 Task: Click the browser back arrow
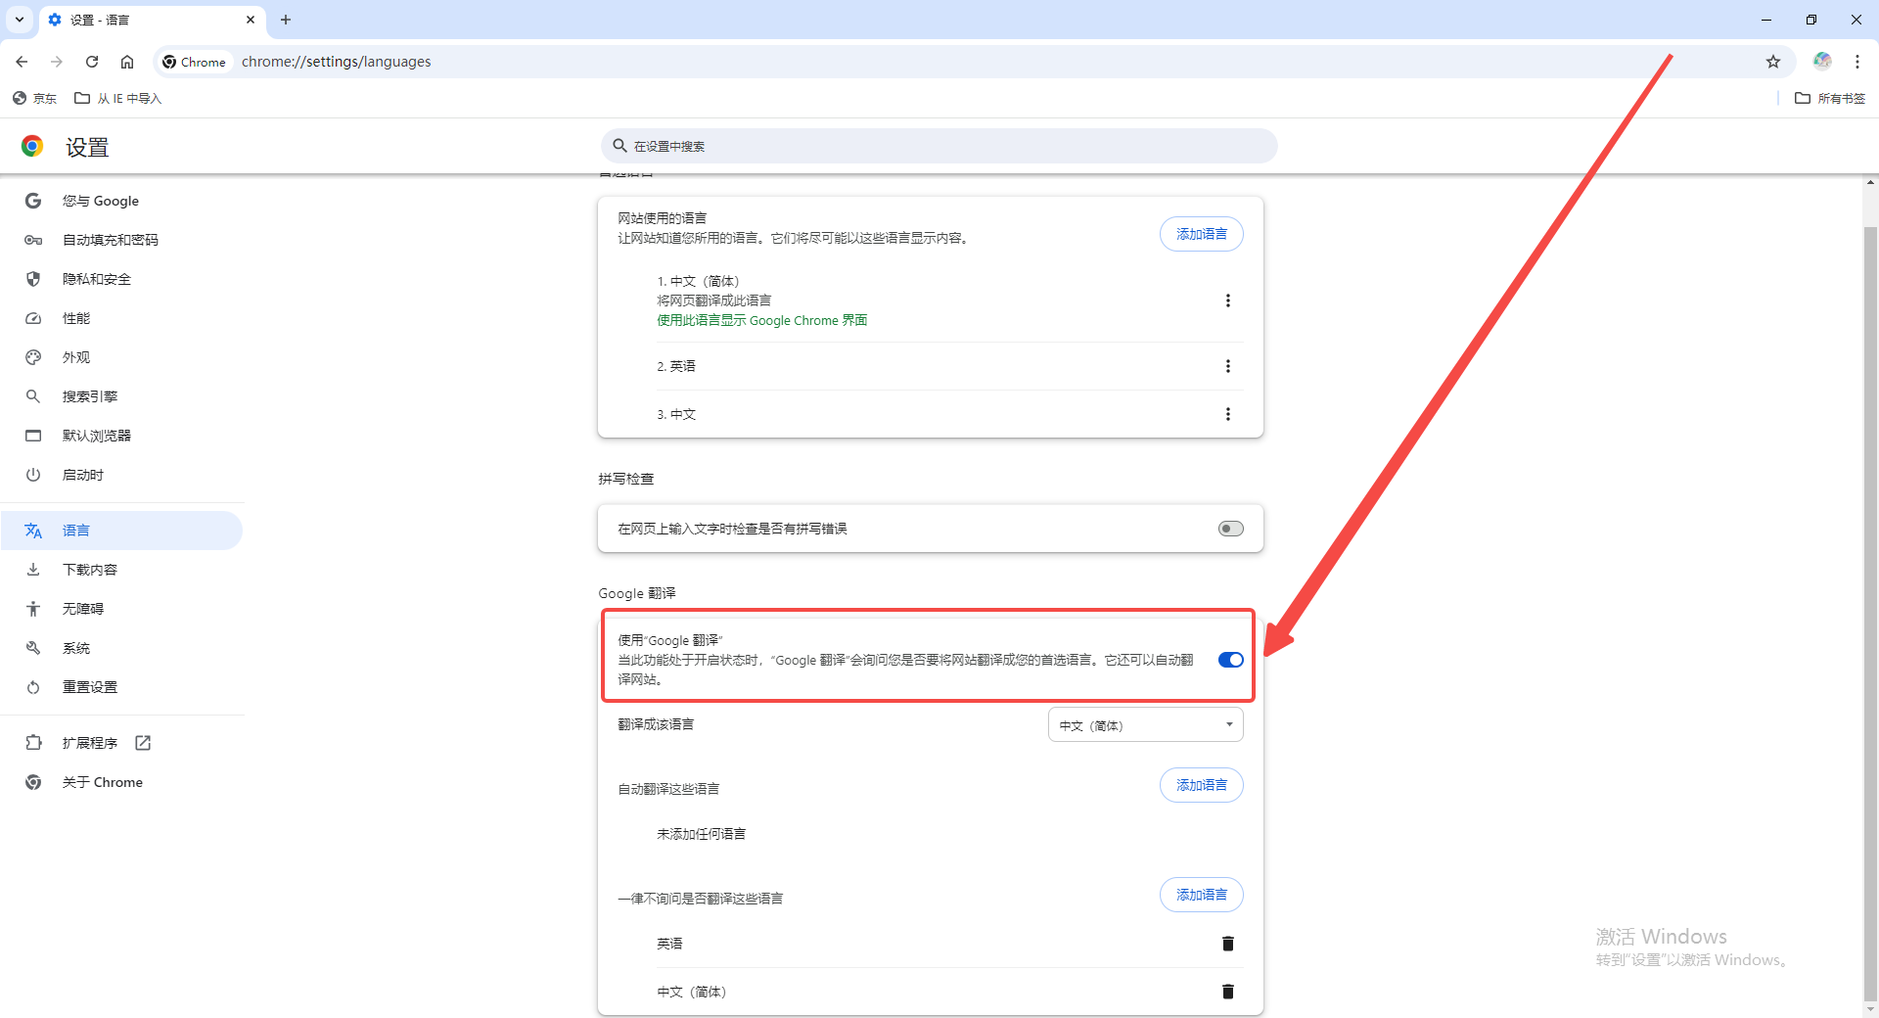[22, 62]
